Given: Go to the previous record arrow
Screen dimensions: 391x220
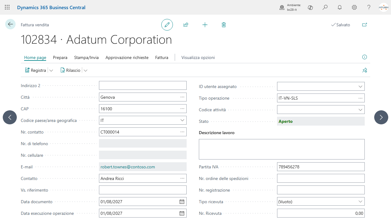Looking at the screenshot, I should 10,117.
